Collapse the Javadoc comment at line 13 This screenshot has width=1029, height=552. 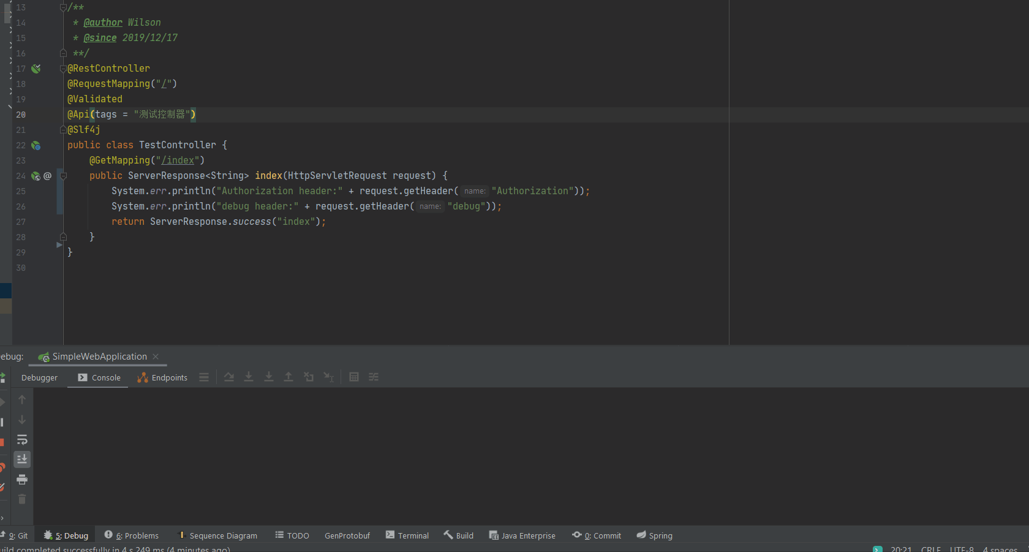tap(63, 7)
